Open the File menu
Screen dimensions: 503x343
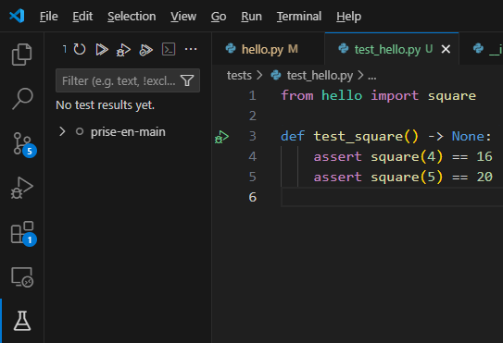[x=49, y=17]
